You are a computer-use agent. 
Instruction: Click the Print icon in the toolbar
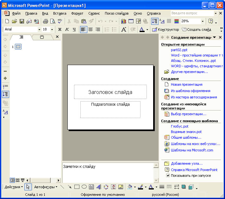point(45,21)
